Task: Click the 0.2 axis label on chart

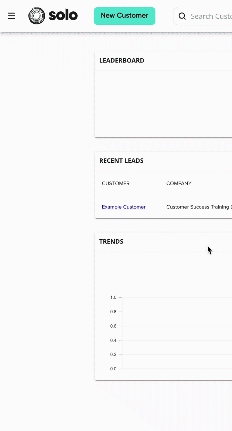Action: [113, 354]
